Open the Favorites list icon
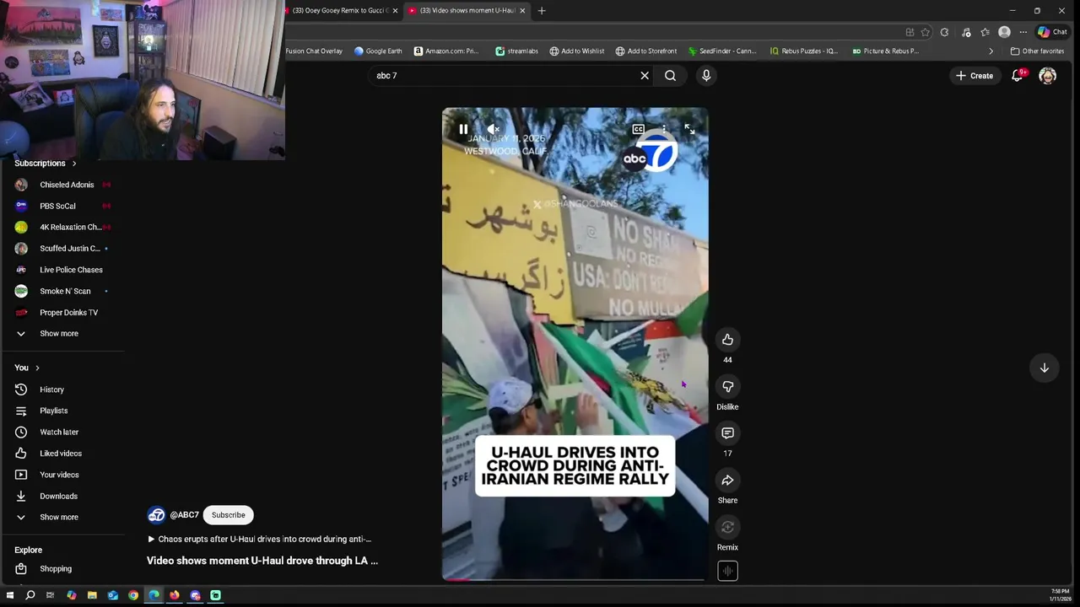 click(985, 32)
